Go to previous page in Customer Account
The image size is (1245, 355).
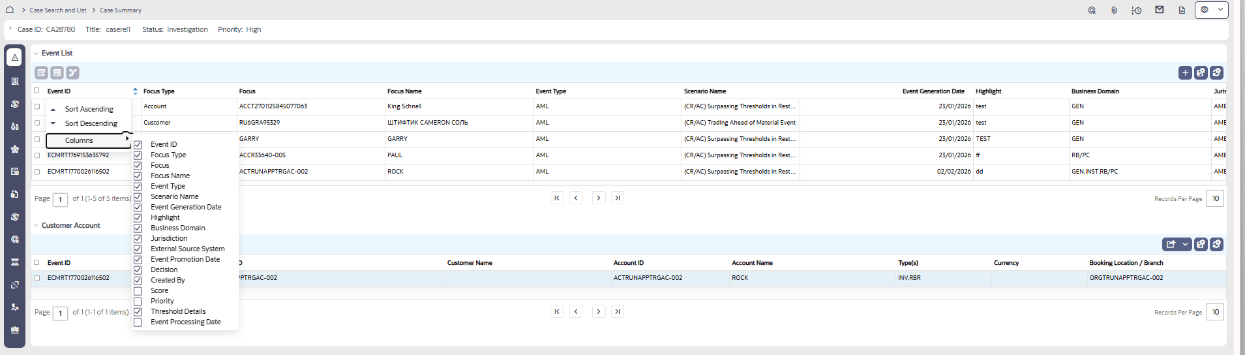(576, 311)
